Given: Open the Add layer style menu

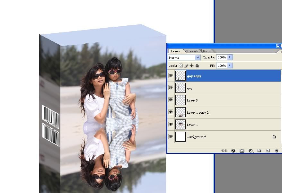Looking at the screenshot, I should click(x=234, y=150).
